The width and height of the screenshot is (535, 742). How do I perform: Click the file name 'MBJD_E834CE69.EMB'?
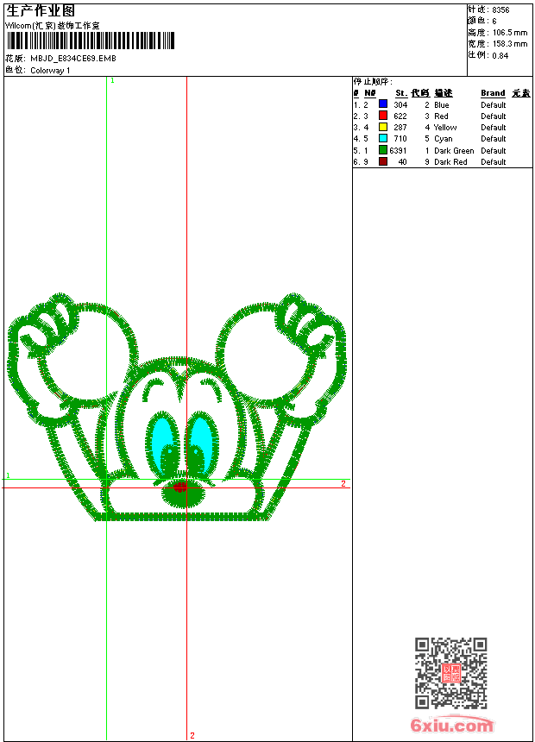coord(72,58)
